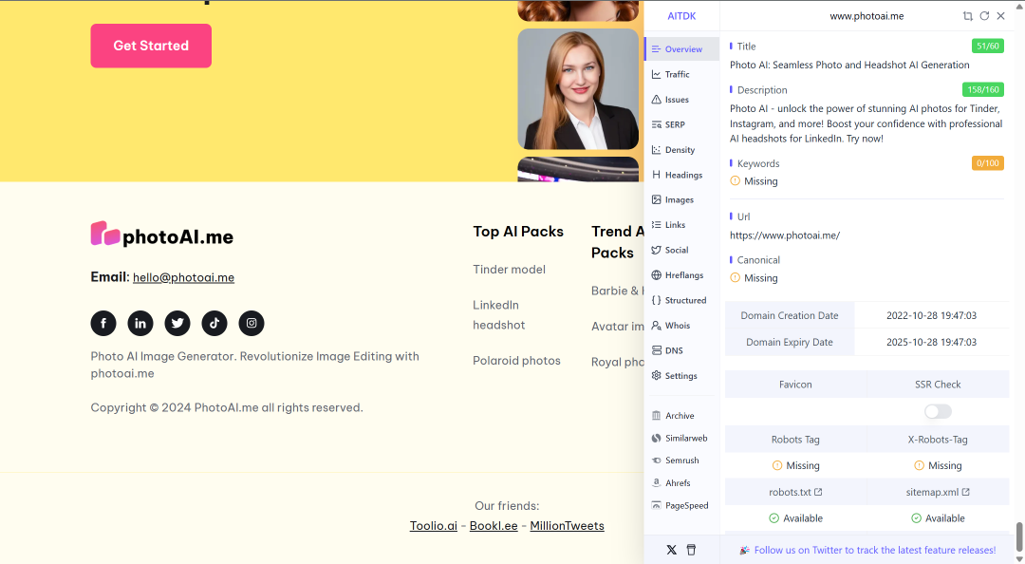
Task: Click the X (Twitter) icon at panel bottom
Action: pos(671,550)
